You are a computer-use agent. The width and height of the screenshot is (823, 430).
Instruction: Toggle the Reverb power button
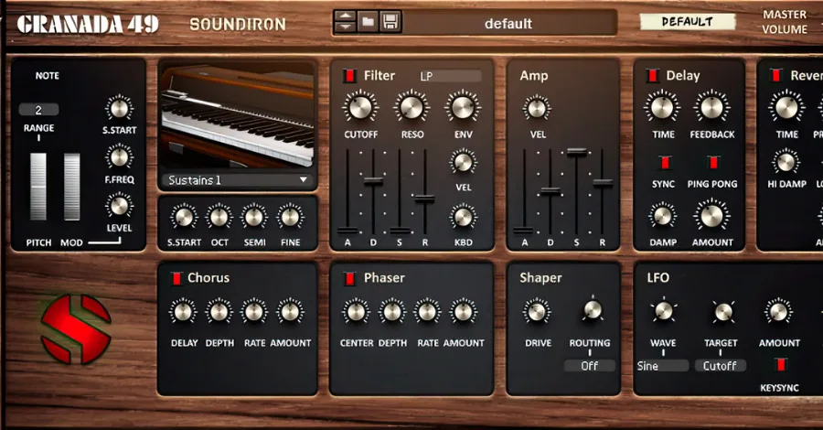click(x=776, y=76)
